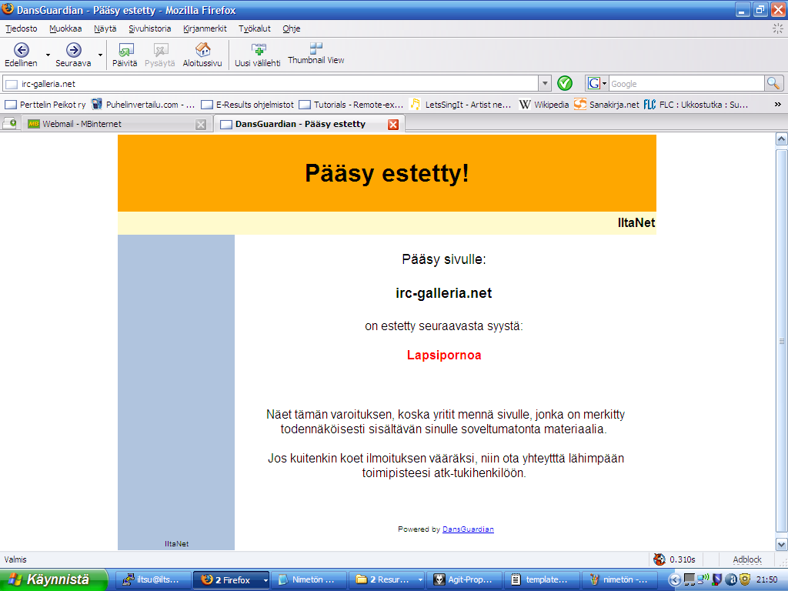Click the page scrollbar up arrow
788x591 pixels.
(x=782, y=139)
